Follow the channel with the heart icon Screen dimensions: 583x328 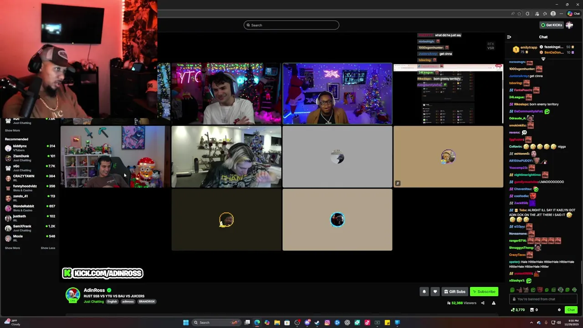435,292
